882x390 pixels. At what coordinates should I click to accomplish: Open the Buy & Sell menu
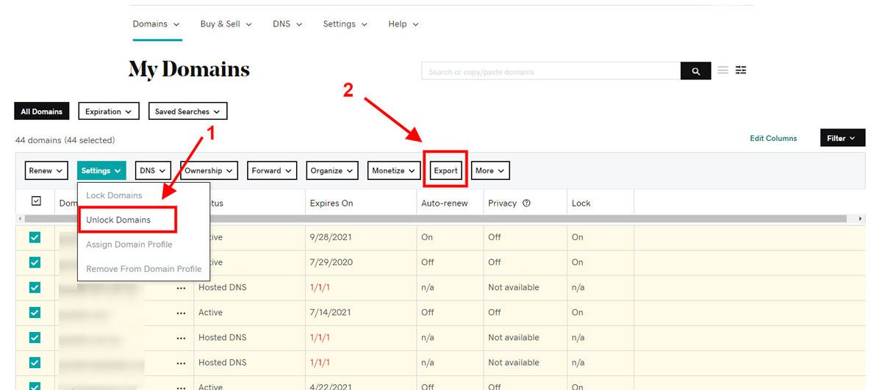[x=226, y=24]
